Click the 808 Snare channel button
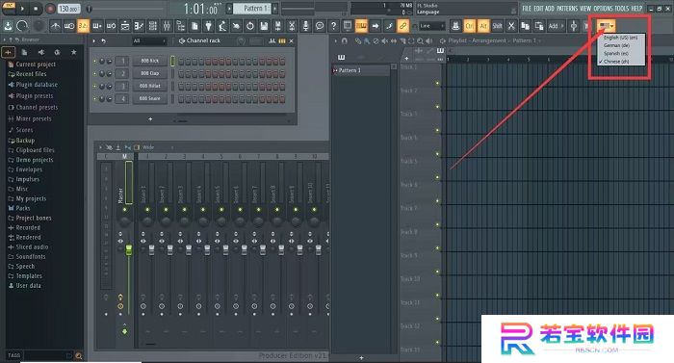674x363 pixels. 149,98
